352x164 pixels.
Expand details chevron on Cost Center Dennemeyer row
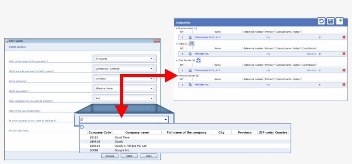(x=319, y=70)
